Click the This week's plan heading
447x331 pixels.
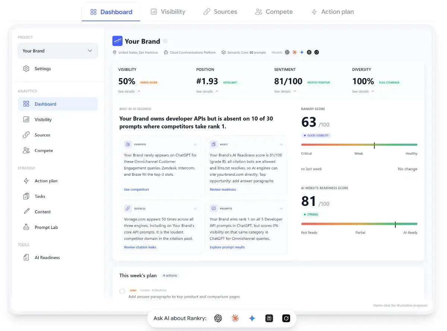[138, 276]
